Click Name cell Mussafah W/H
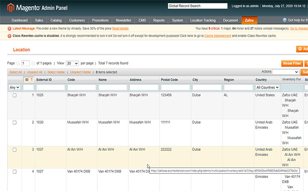The width and height of the screenshot is (308, 191). tap(109, 123)
